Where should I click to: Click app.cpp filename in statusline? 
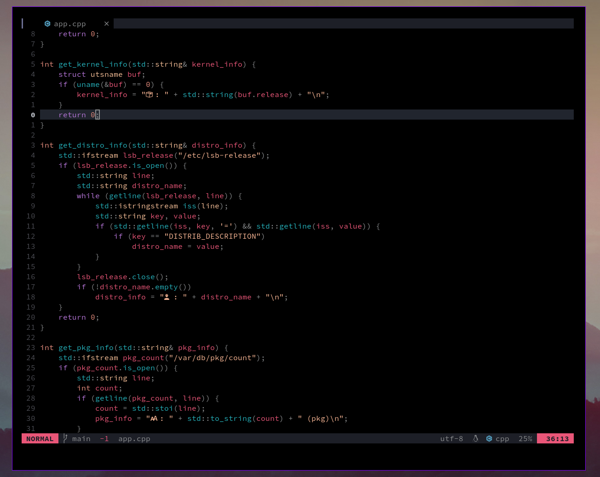pyautogui.click(x=134, y=439)
